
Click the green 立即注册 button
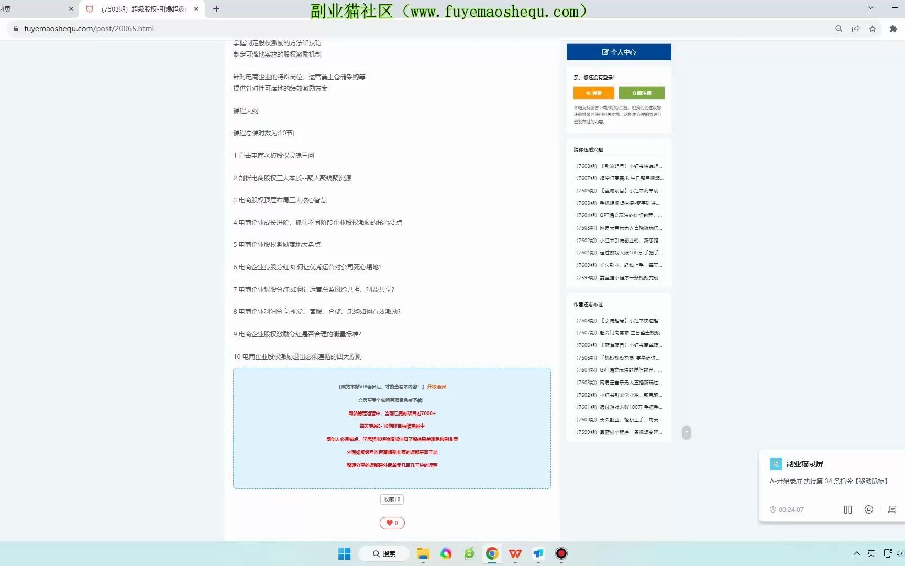pyautogui.click(x=642, y=93)
